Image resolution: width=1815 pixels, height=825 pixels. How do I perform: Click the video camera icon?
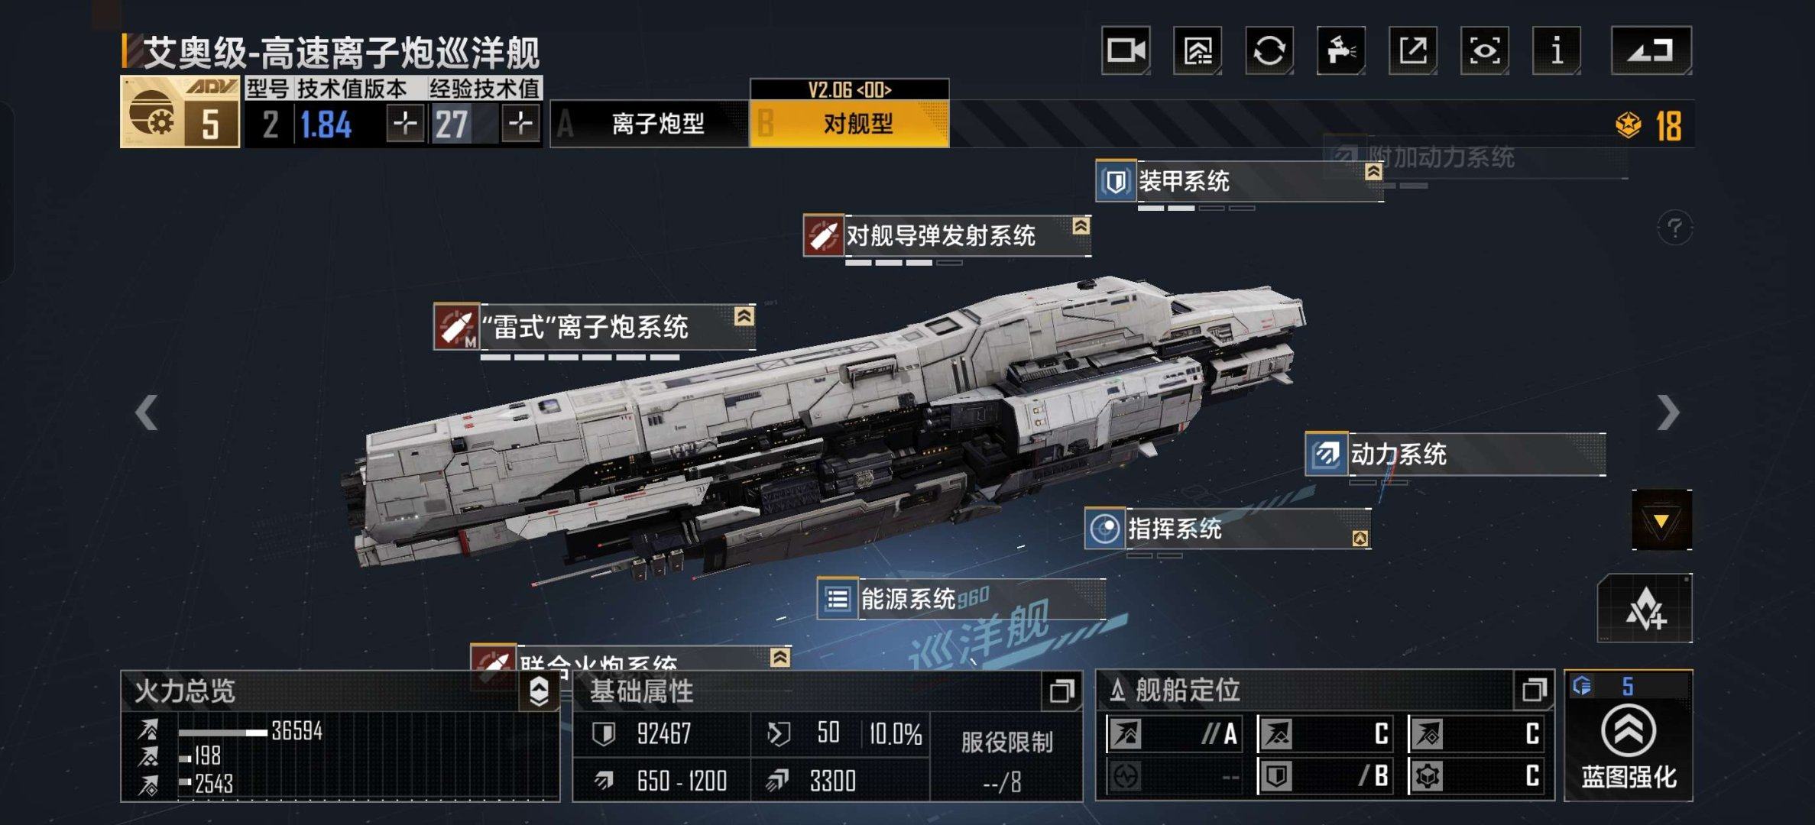(x=1126, y=50)
